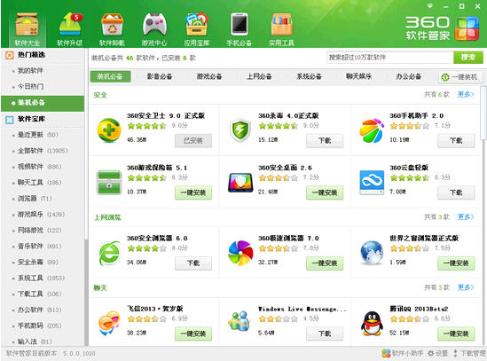Open 设置 gear in the status bar
The width and height of the screenshot is (487, 361).
pyautogui.click(x=438, y=353)
